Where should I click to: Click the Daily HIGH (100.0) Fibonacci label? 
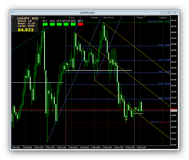[159, 21]
